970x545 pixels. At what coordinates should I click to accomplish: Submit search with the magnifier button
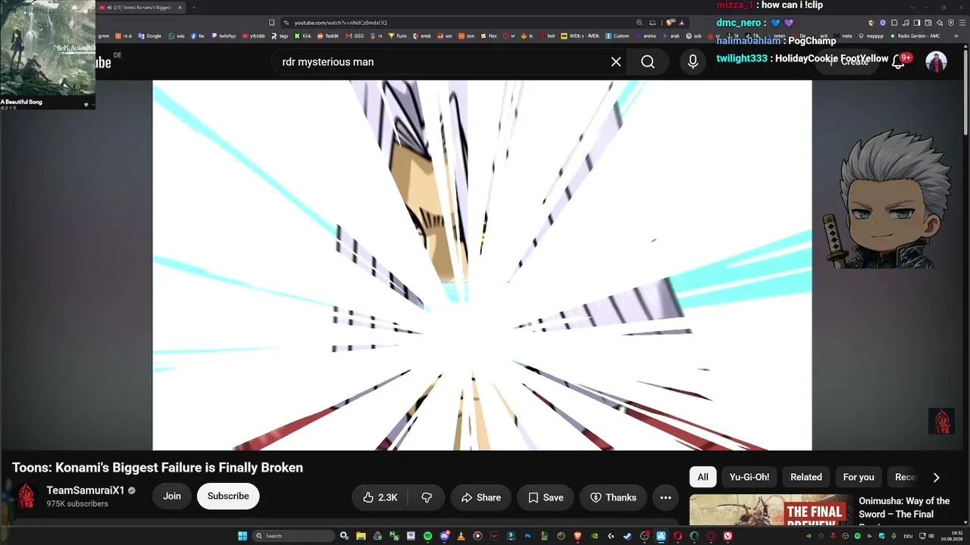pos(648,62)
